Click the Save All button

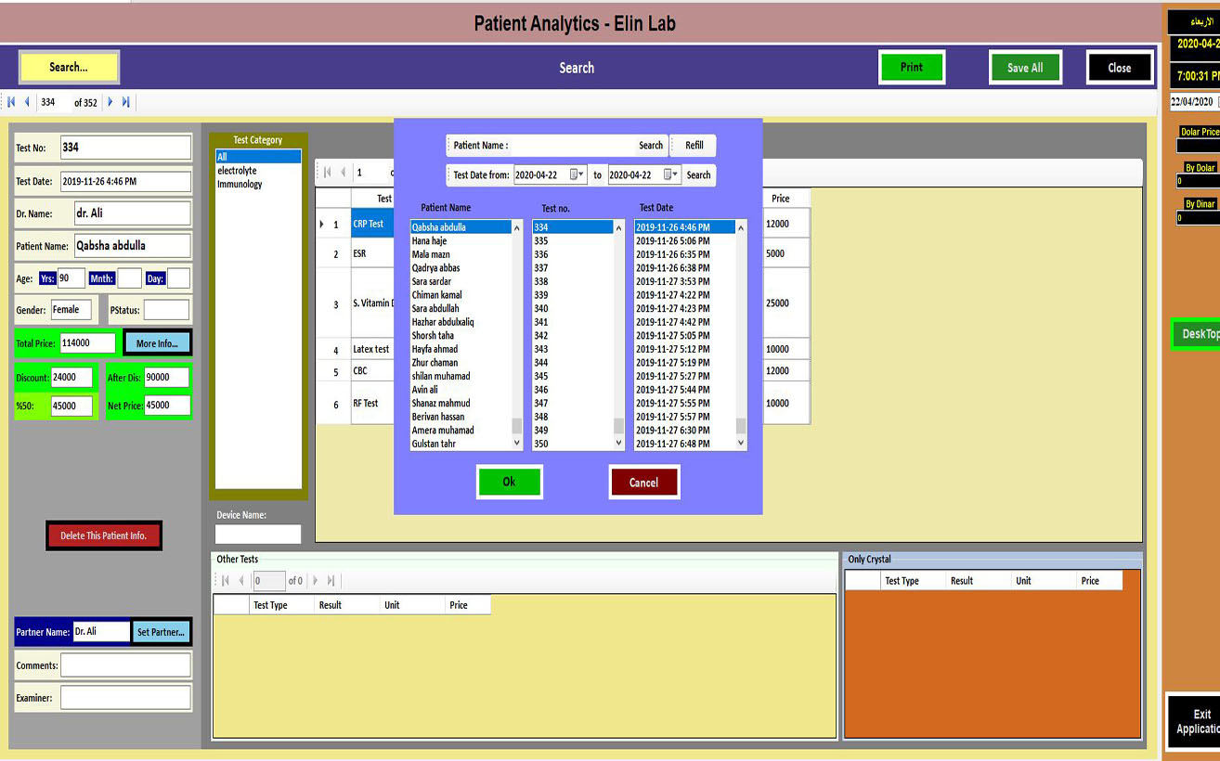coord(1025,68)
